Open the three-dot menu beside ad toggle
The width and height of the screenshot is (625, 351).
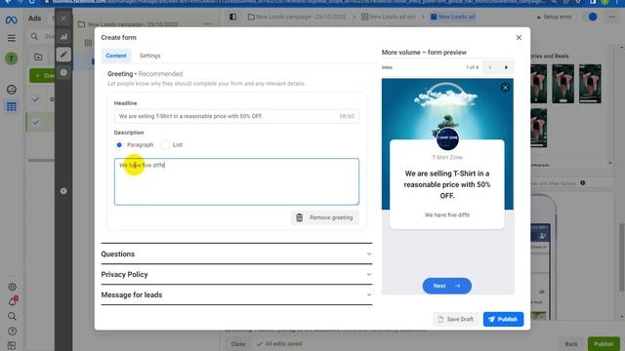pyautogui.click(x=612, y=18)
